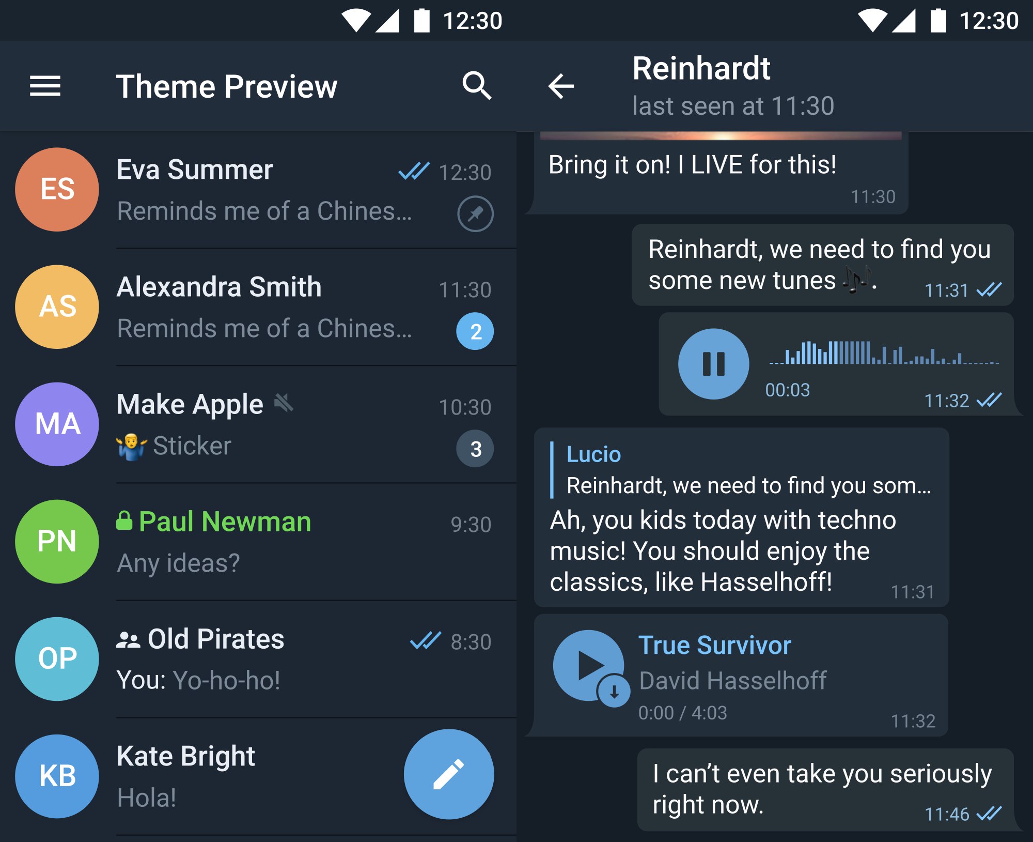Tap the muted speaker icon beside Make Apple
Viewport: 1033px width, 842px height.
(284, 403)
